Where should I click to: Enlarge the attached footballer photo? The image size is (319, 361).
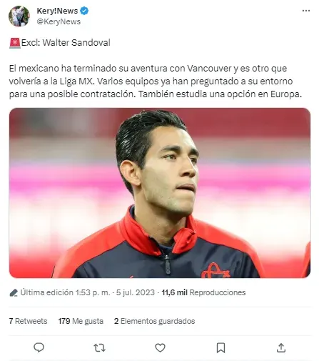tap(160, 193)
